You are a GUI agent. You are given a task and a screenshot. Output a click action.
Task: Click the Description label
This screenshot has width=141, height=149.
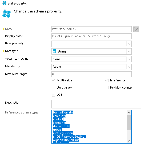(13, 103)
